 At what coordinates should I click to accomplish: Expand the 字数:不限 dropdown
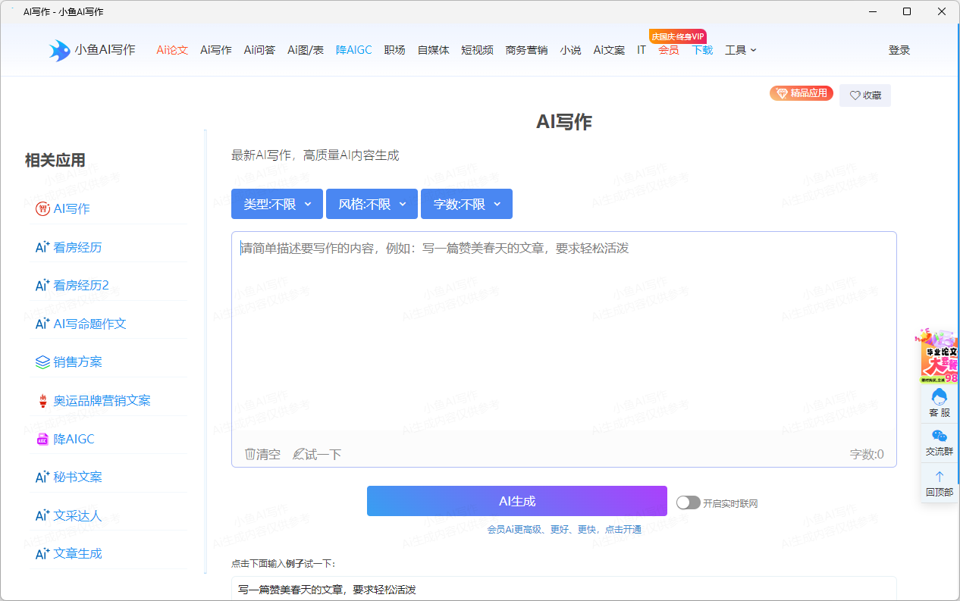click(466, 204)
